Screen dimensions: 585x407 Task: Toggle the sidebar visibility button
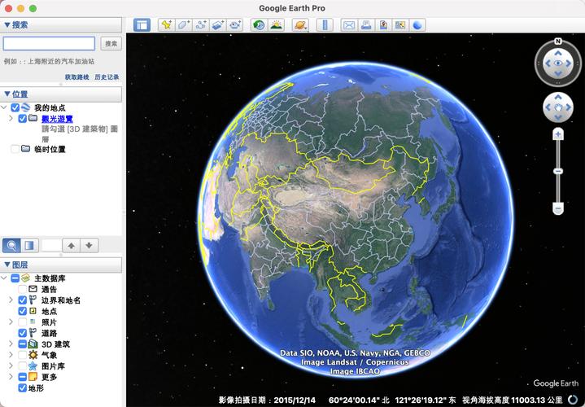(x=142, y=25)
